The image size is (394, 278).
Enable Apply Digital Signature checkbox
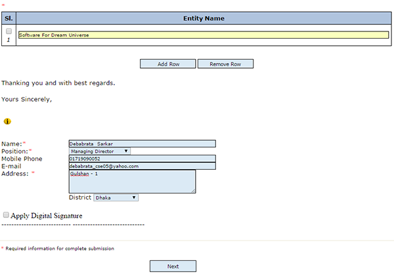(6, 215)
